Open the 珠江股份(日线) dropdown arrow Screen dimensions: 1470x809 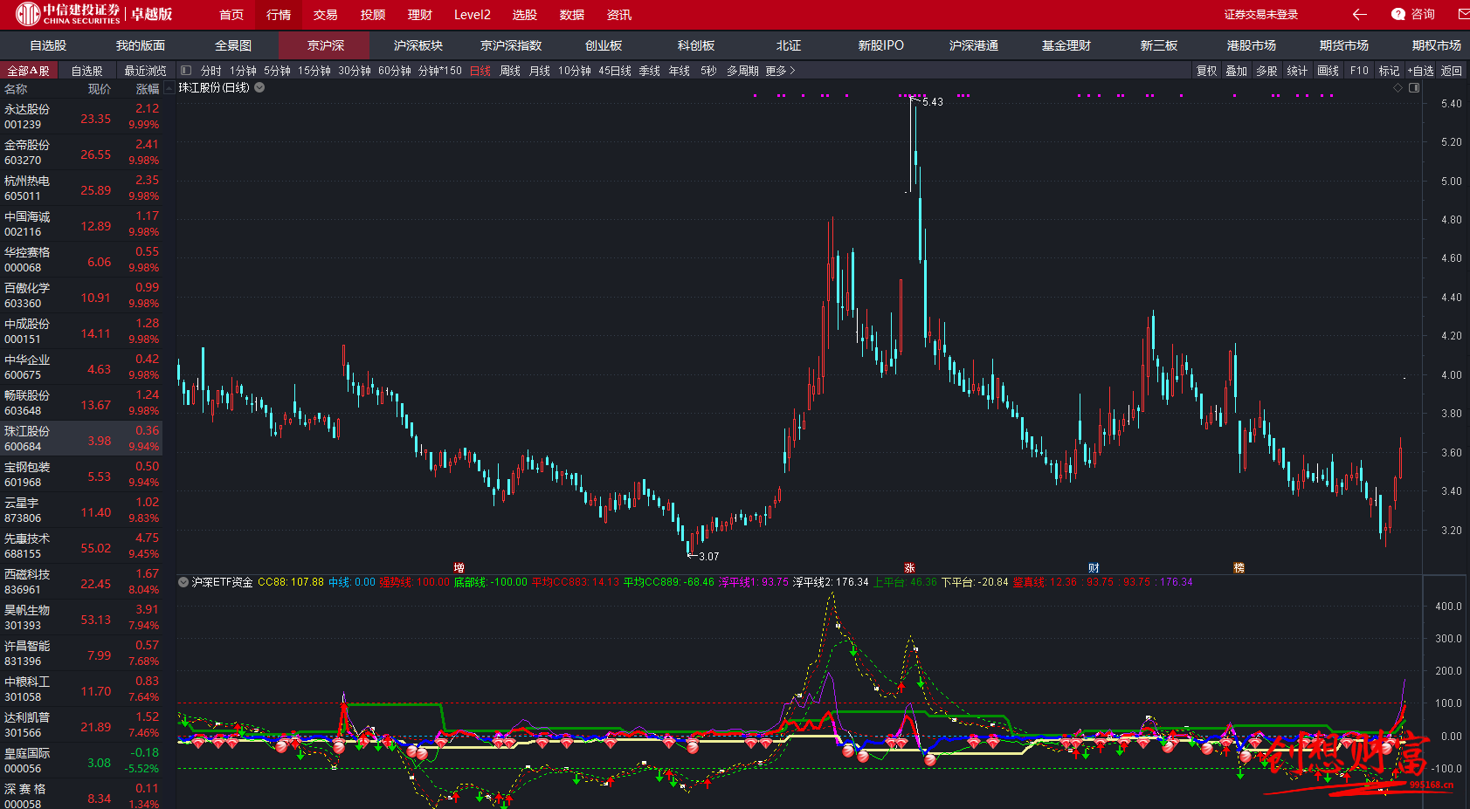click(259, 87)
